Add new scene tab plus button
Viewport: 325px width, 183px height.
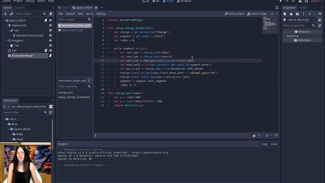point(102,8)
